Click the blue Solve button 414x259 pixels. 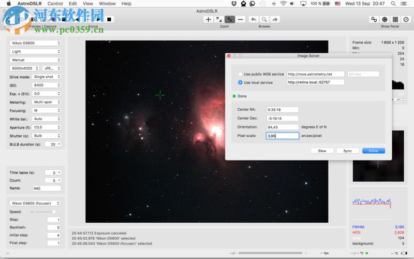(x=373, y=151)
